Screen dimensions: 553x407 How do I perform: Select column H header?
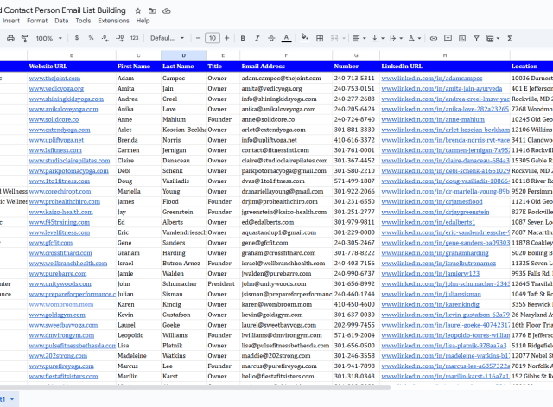(x=445, y=55)
